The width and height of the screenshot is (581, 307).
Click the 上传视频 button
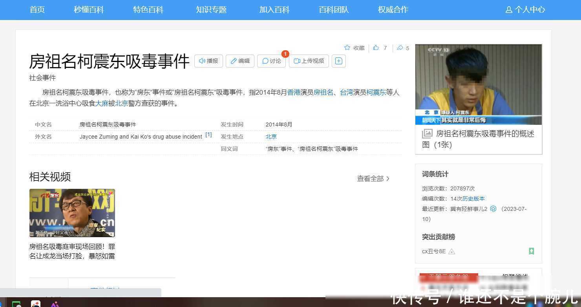pos(309,61)
